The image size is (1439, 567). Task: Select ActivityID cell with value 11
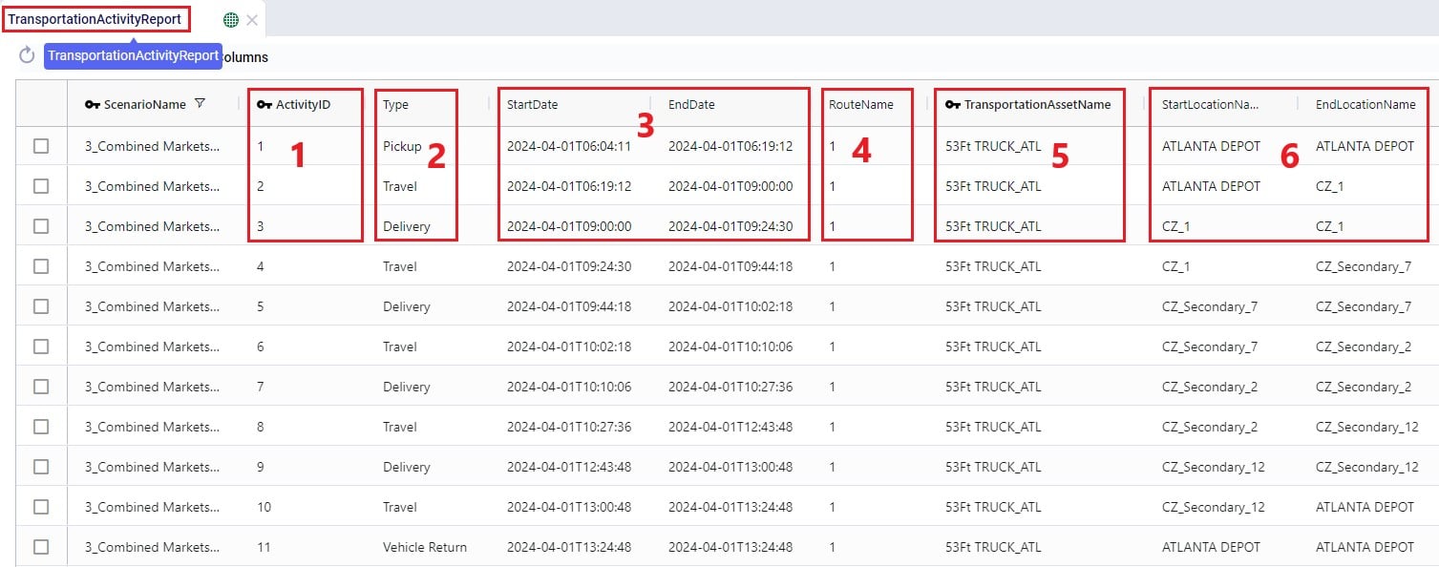264,547
